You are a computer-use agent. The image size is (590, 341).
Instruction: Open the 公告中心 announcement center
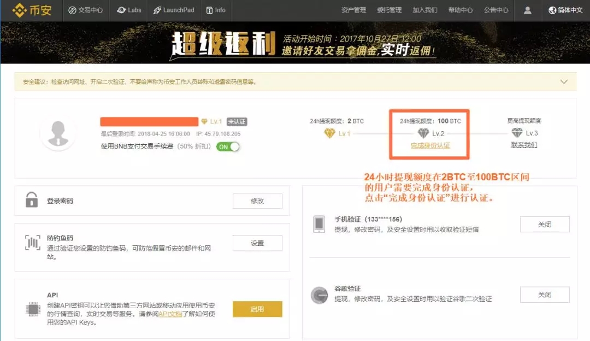click(x=496, y=10)
